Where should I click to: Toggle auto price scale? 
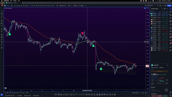(x=146, y=93)
